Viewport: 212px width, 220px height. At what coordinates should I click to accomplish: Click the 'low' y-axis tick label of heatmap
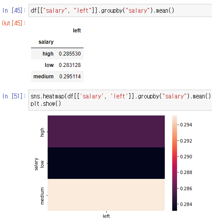click(x=42, y=164)
